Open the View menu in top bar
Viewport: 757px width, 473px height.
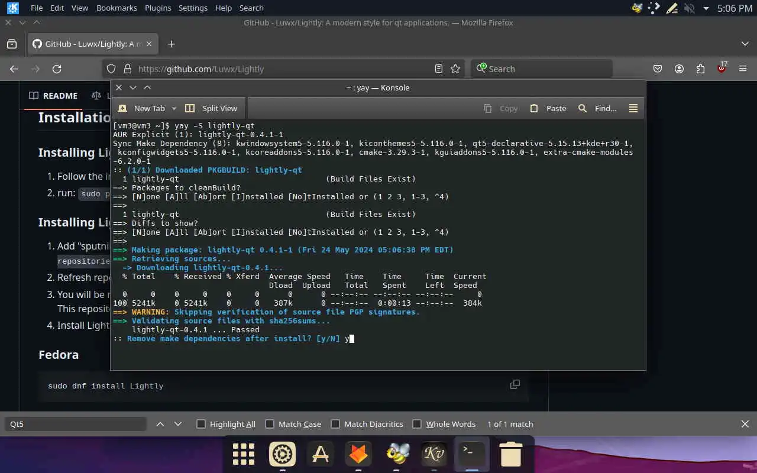(79, 8)
